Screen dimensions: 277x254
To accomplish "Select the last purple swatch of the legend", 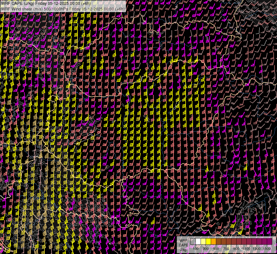I will click(x=269, y=242).
